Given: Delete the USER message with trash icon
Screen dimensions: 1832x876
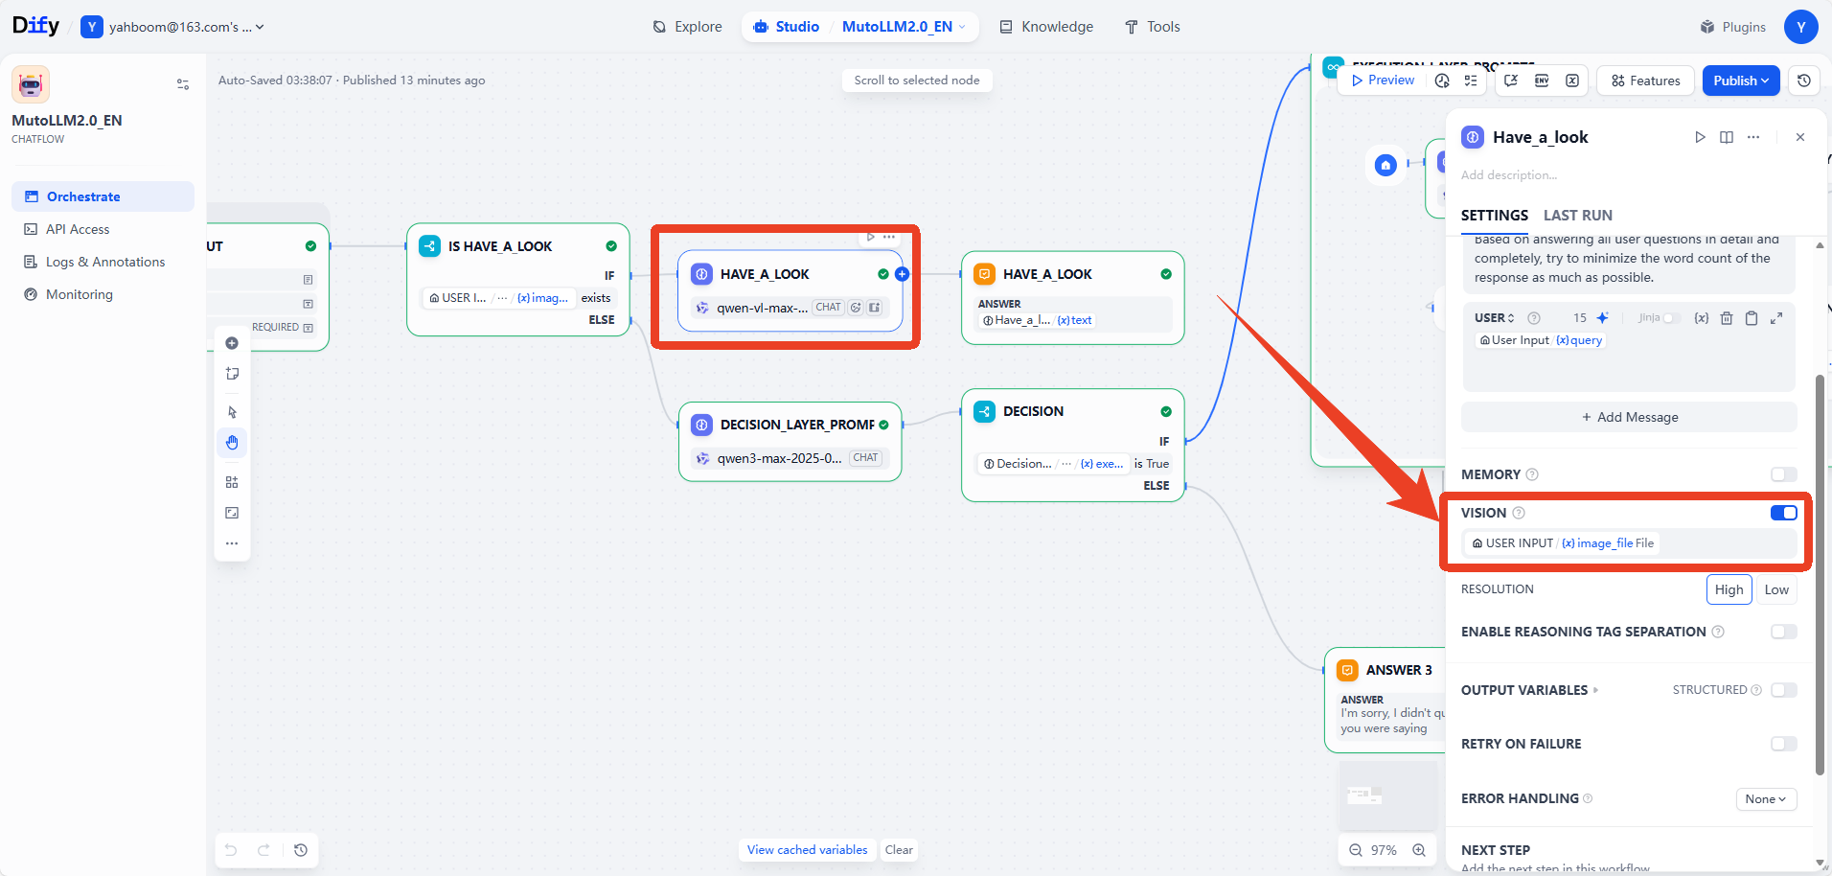Looking at the screenshot, I should tap(1727, 318).
